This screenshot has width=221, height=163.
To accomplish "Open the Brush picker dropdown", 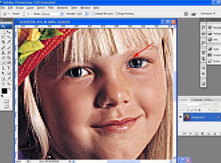I will (28, 14).
